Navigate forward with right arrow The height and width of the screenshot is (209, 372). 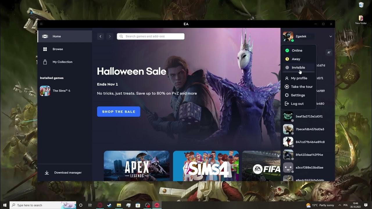coord(110,36)
